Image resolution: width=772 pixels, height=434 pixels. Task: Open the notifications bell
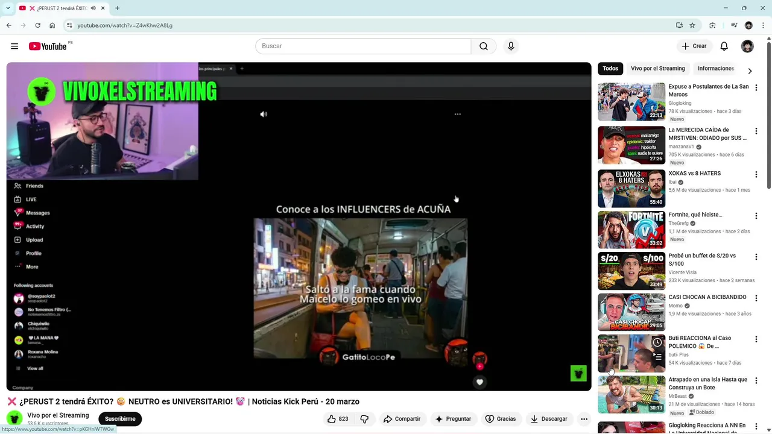tap(724, 46)
